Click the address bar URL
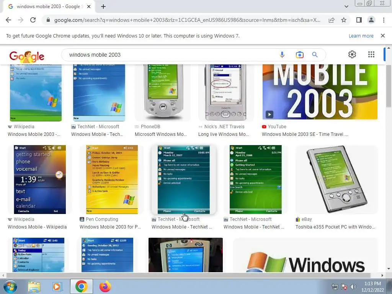392x294 pixels. point(187,20)
